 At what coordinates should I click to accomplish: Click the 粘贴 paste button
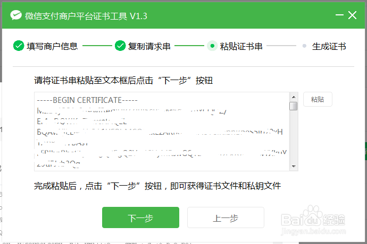click(318, 100)
